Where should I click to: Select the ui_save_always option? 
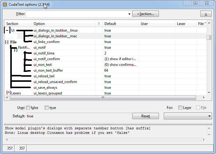click(x=45, y=88)
